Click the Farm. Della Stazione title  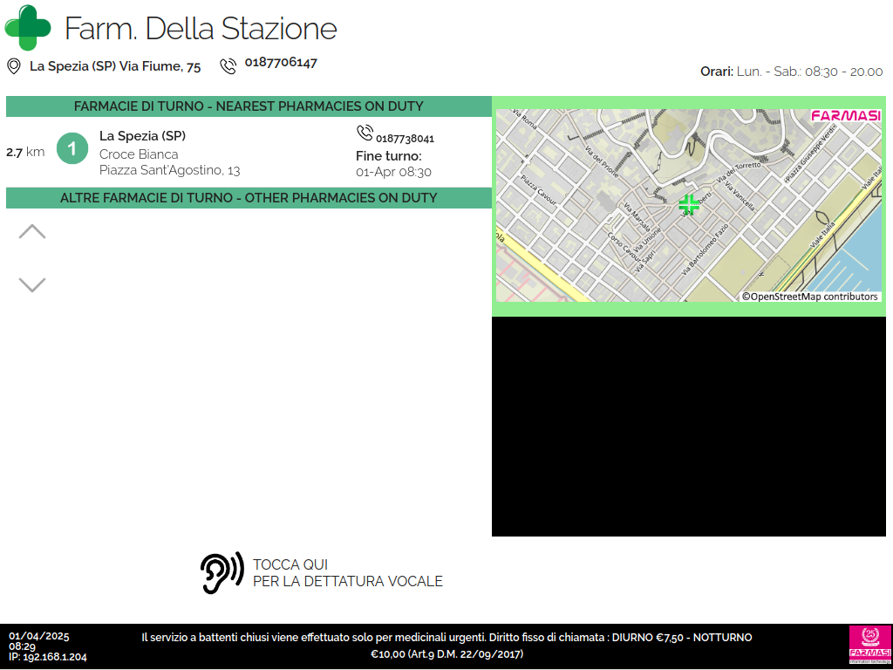[x=201, y=29]
